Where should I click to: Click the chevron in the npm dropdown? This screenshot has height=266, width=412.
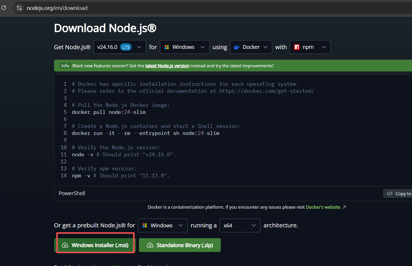point(324,47)
